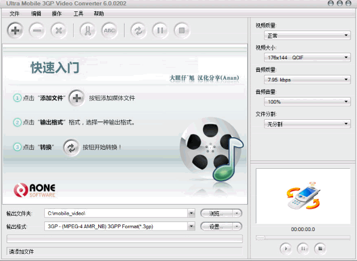The width and height of the screenshot is (357, 261).
Task: Open the 文件 menu
Action: [x=14, y=14]
